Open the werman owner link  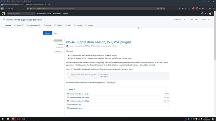(9, 19)
